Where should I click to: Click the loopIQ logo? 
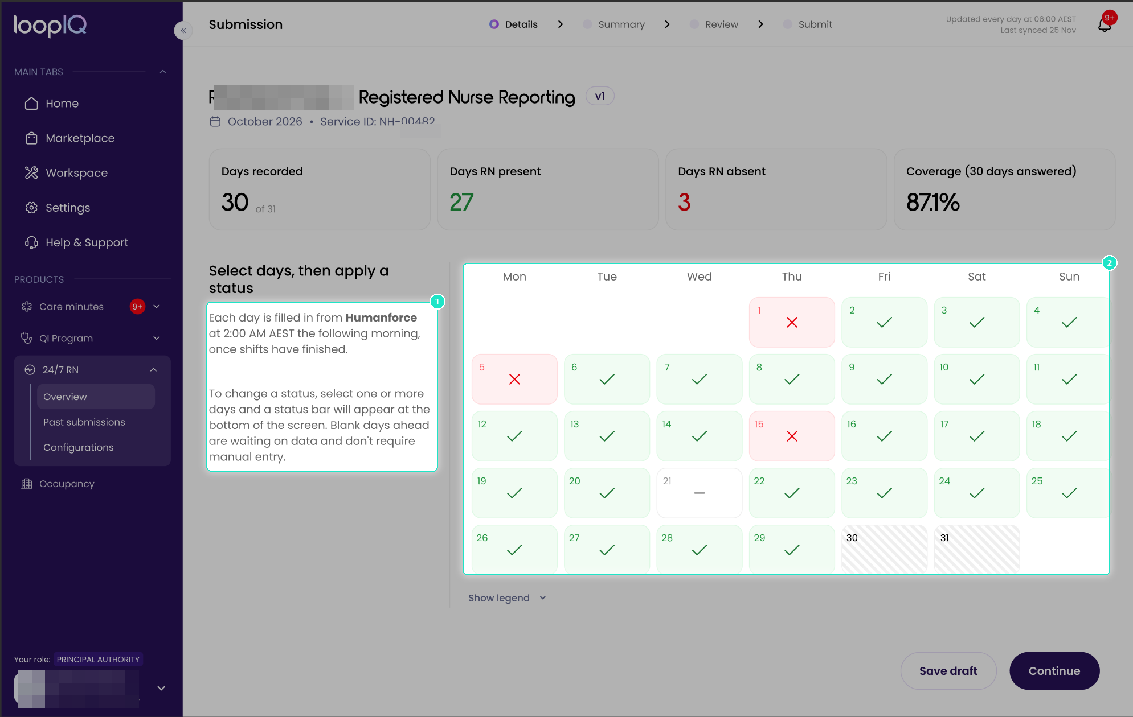coord(50,25)
